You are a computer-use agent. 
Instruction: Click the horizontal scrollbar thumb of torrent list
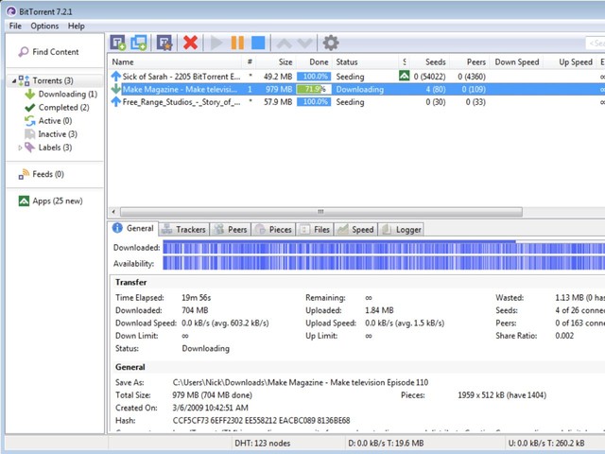pos(321,212)
